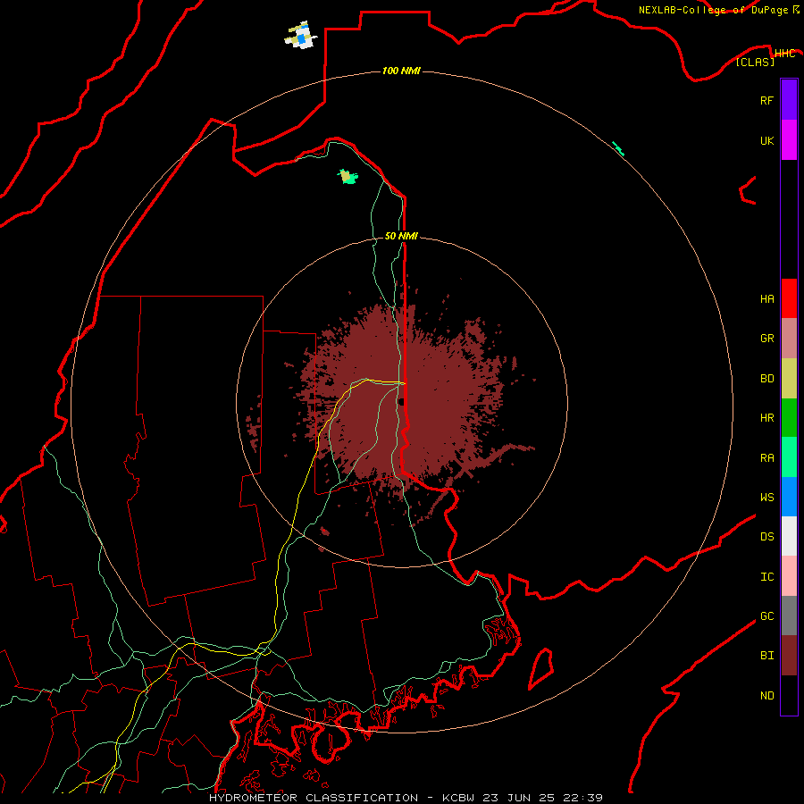
Task: Click the RF legend label
Action: pos(766,100)
